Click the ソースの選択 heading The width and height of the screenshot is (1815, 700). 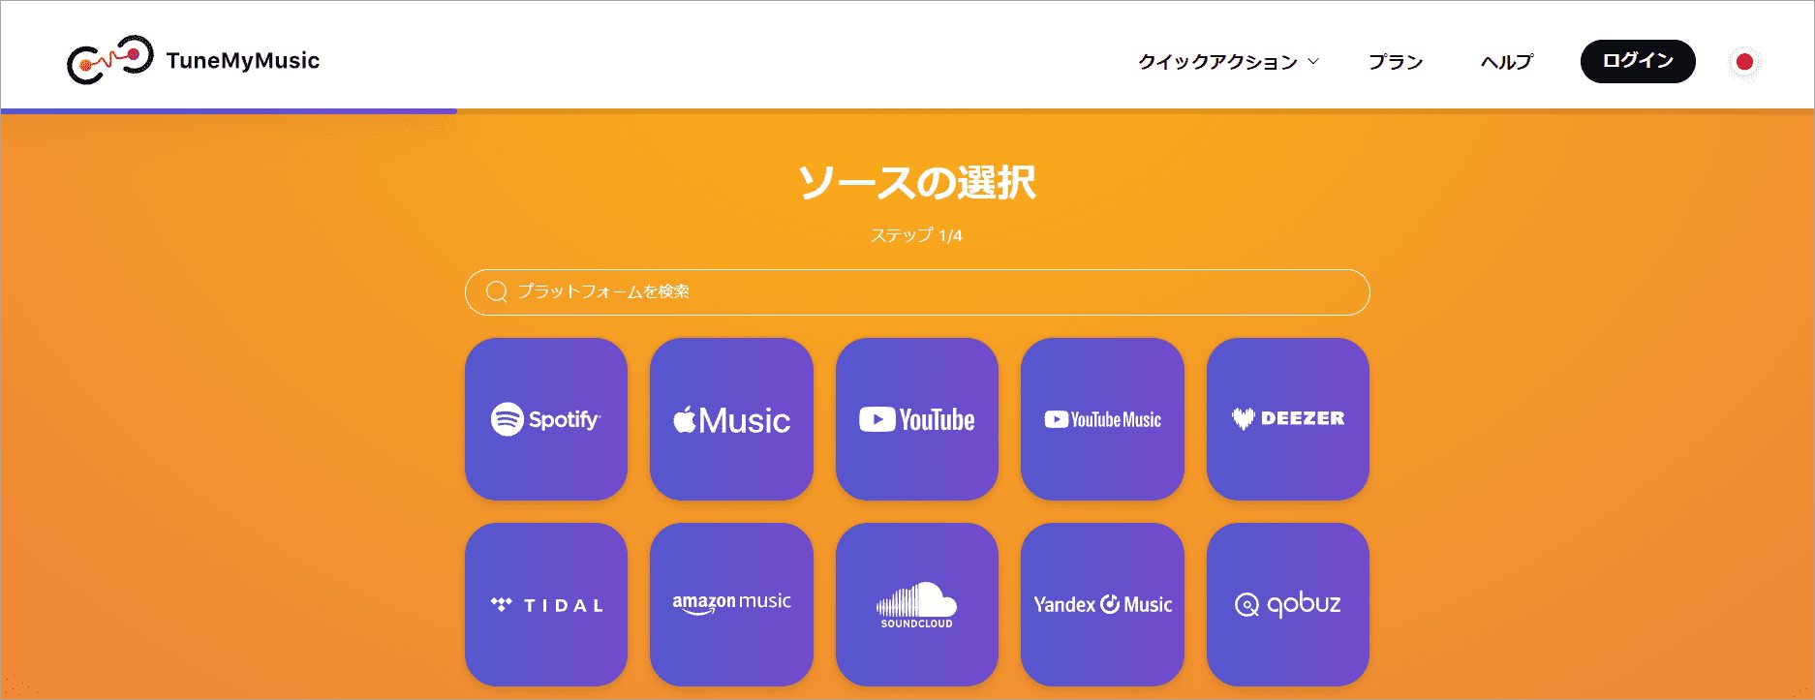917,182
